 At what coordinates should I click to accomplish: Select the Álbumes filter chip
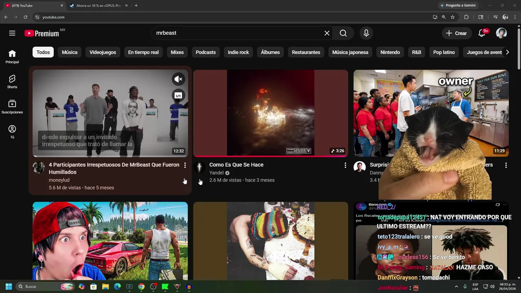click(270, 52)
